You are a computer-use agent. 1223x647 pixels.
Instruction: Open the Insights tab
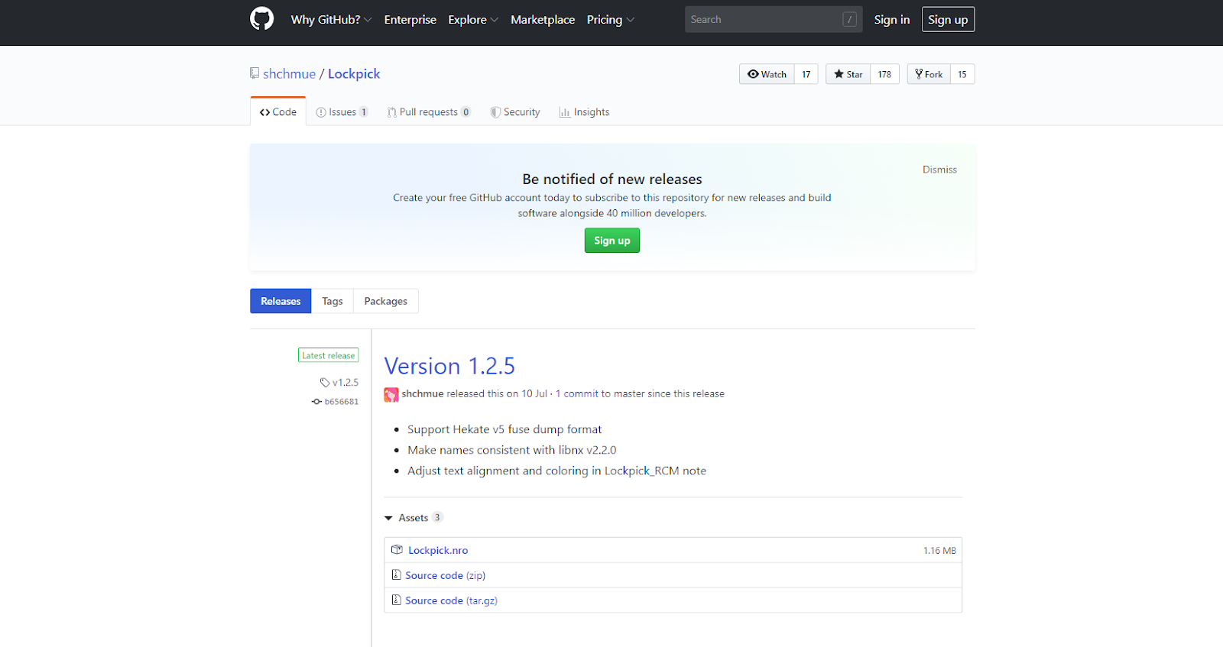coord(584,112)
